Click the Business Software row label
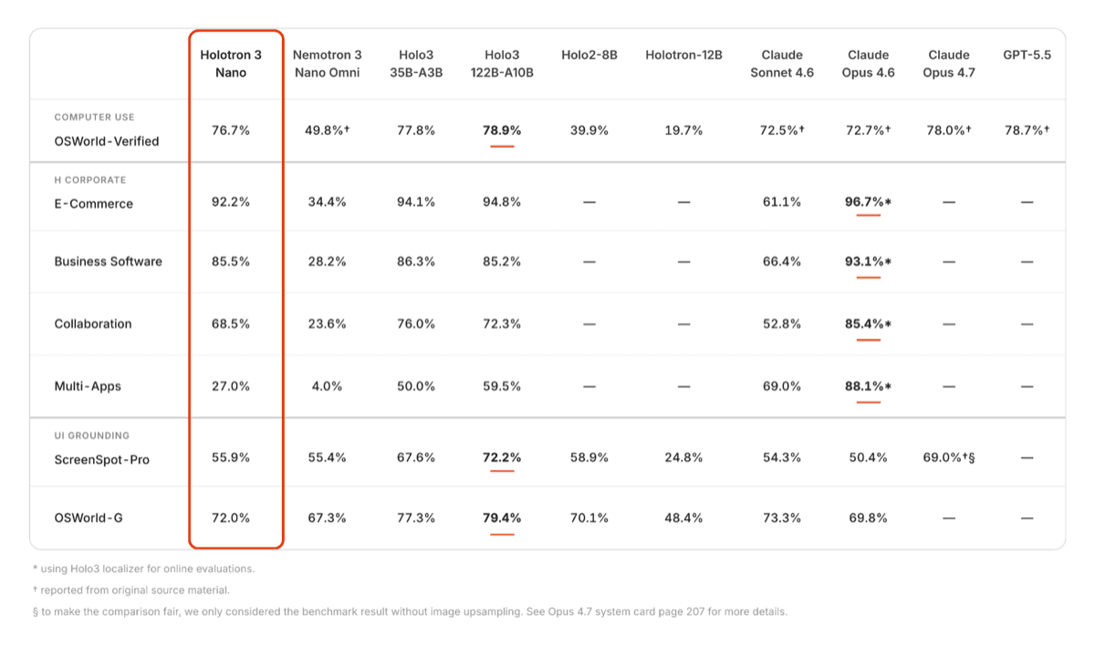1095x646 pixels. [108, 261]
